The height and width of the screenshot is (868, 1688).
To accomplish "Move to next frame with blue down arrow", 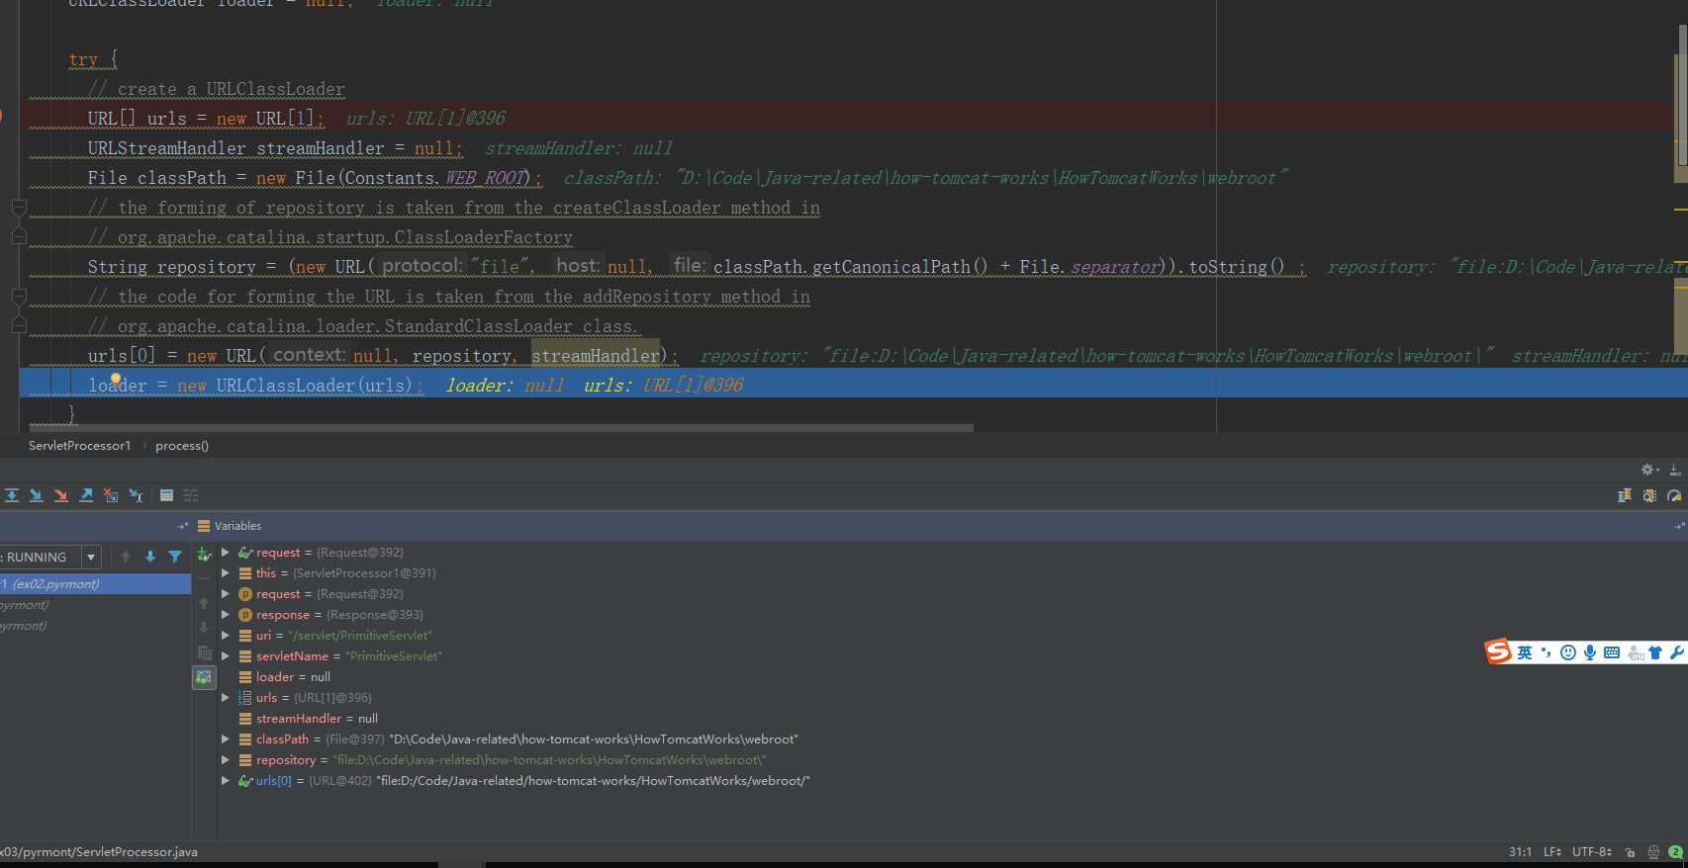I will pyautogui.click(x=150, y=557).
